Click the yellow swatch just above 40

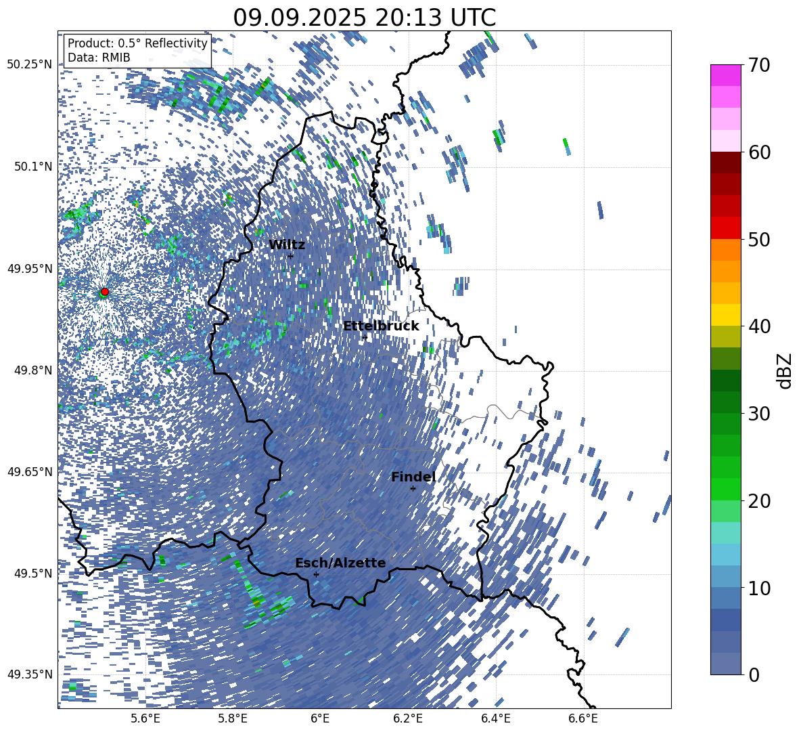pos(726,315)
